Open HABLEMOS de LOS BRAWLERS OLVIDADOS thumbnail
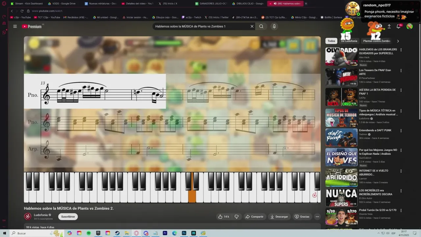 coord(341,57)
